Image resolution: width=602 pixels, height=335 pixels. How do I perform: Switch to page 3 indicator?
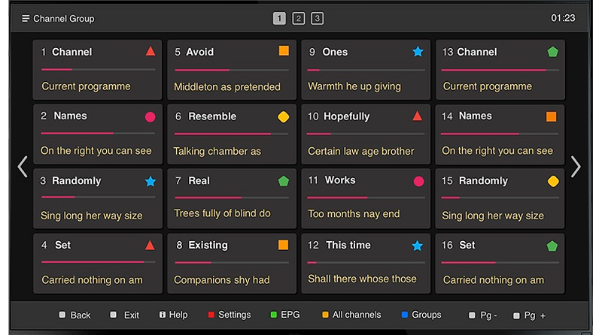pyautogui.click(x=318, y=19)
